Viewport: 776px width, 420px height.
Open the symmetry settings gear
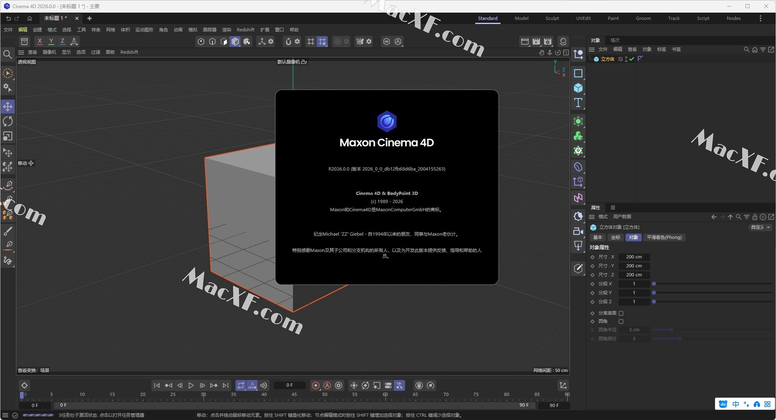click(369, 42)
